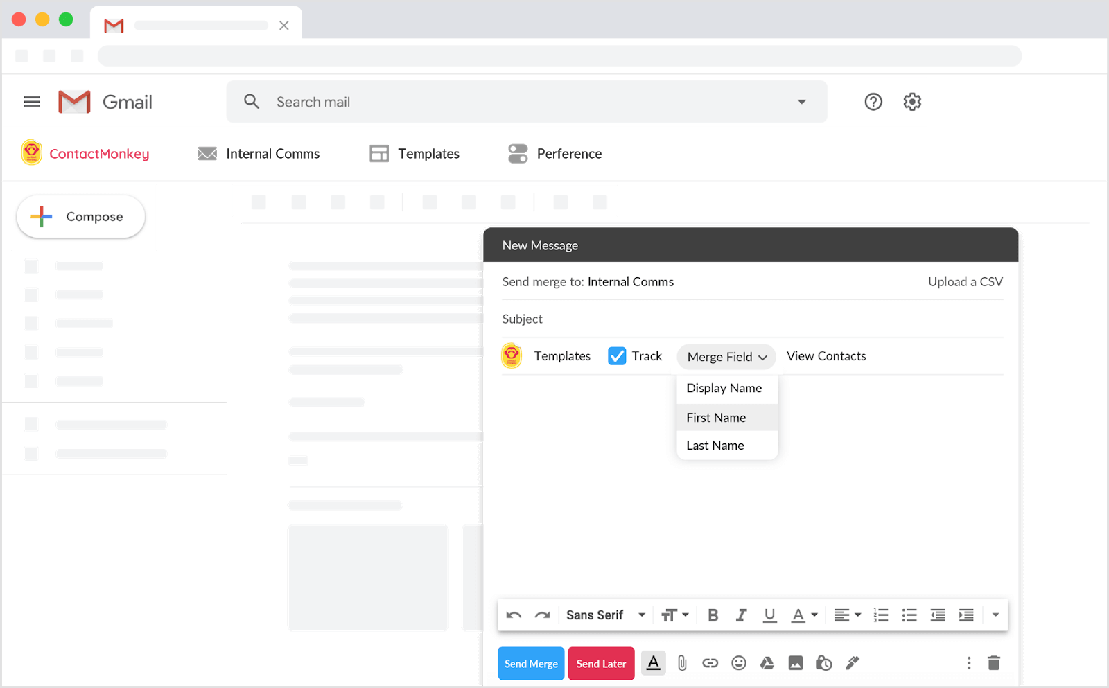Image resolution: width=1109 pixels, height=688 pixels.
Task: Click View Contacts link
Action: 826,356
